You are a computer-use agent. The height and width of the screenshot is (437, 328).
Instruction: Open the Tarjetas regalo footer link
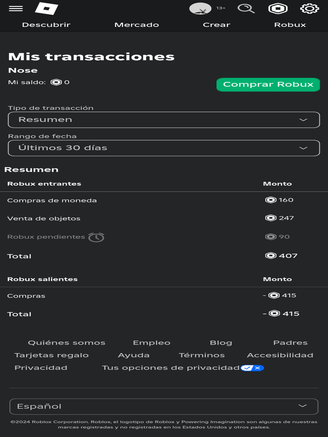[x=52, y=355]
